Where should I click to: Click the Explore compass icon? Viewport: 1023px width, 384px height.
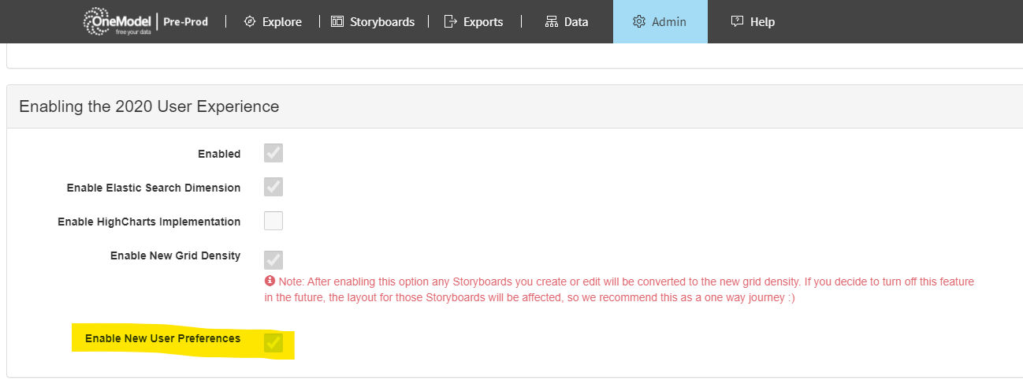coord(250,22)
